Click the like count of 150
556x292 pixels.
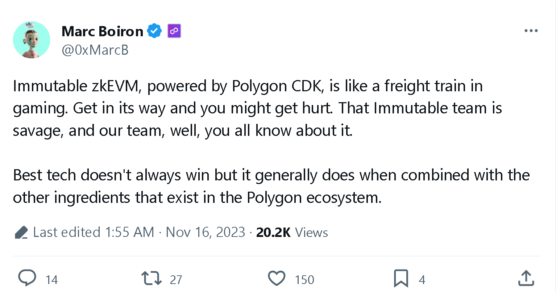tap(304, 280)
